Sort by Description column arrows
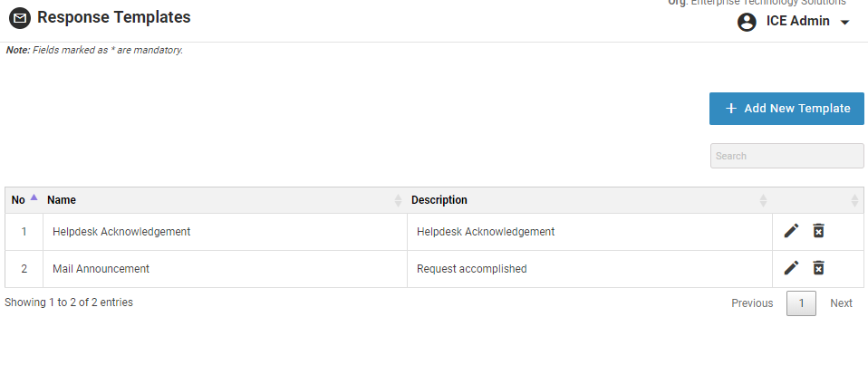The height and width of the screenshot is (365, 868). point(763,200)
